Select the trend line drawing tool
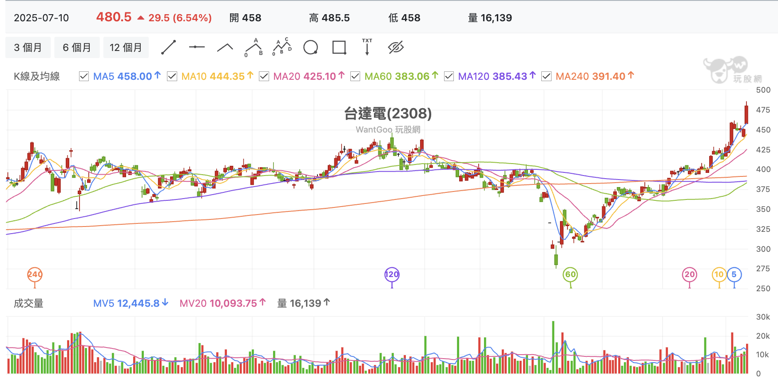 (x=168, y=47)
